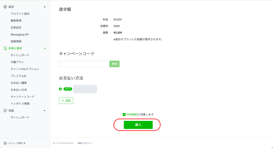Open 規約とポリシー footer link
The width and height of the screenshot is (273, 148).
point(85,143)
